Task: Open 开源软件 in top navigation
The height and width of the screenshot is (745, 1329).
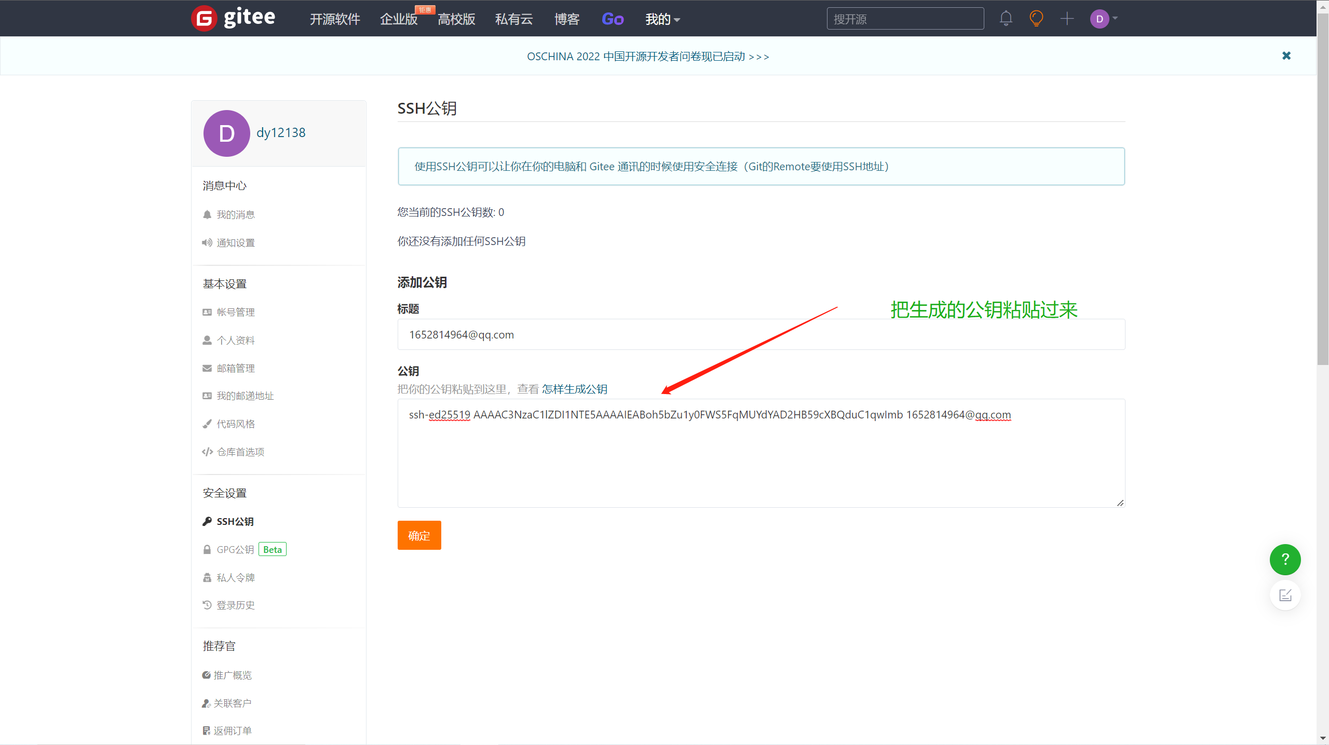Action: pyautogui.click(x=335, y=19)
